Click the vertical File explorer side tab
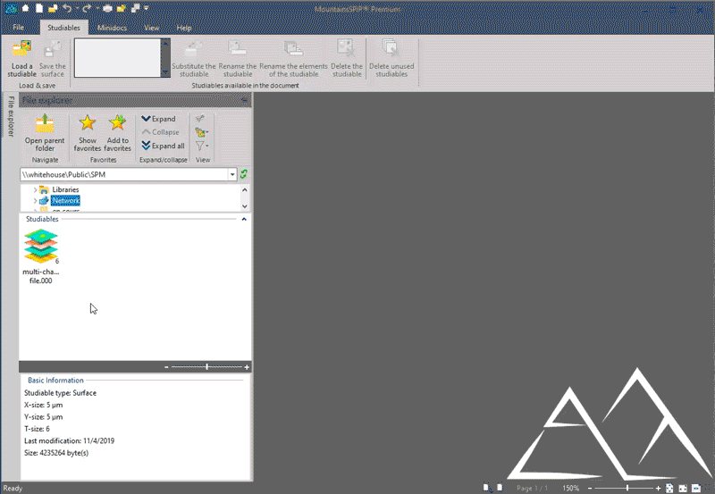 click(x=11, y=116)
